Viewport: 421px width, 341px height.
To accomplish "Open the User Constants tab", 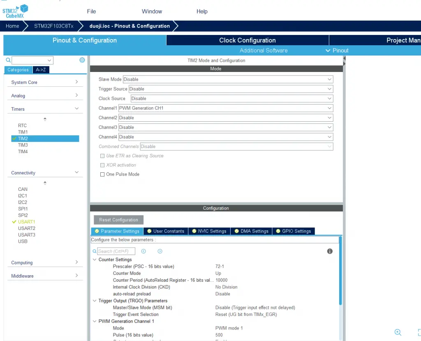I will [x=166, y=231].
